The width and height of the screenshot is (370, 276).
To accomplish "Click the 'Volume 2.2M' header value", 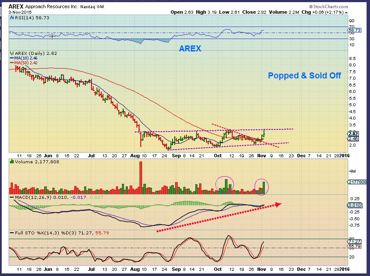I will click(284, 12).
